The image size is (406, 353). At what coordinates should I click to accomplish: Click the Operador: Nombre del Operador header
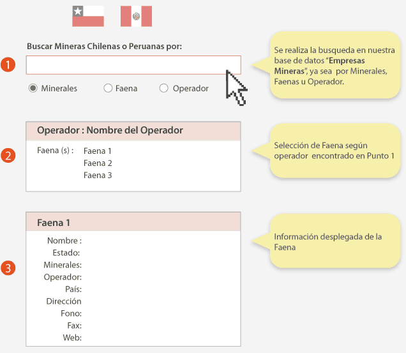click(133, 130)
